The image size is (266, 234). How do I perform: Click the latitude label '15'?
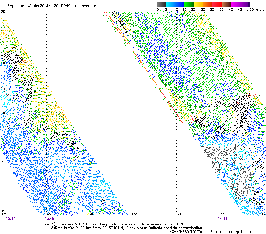click(x=3, y=63)
